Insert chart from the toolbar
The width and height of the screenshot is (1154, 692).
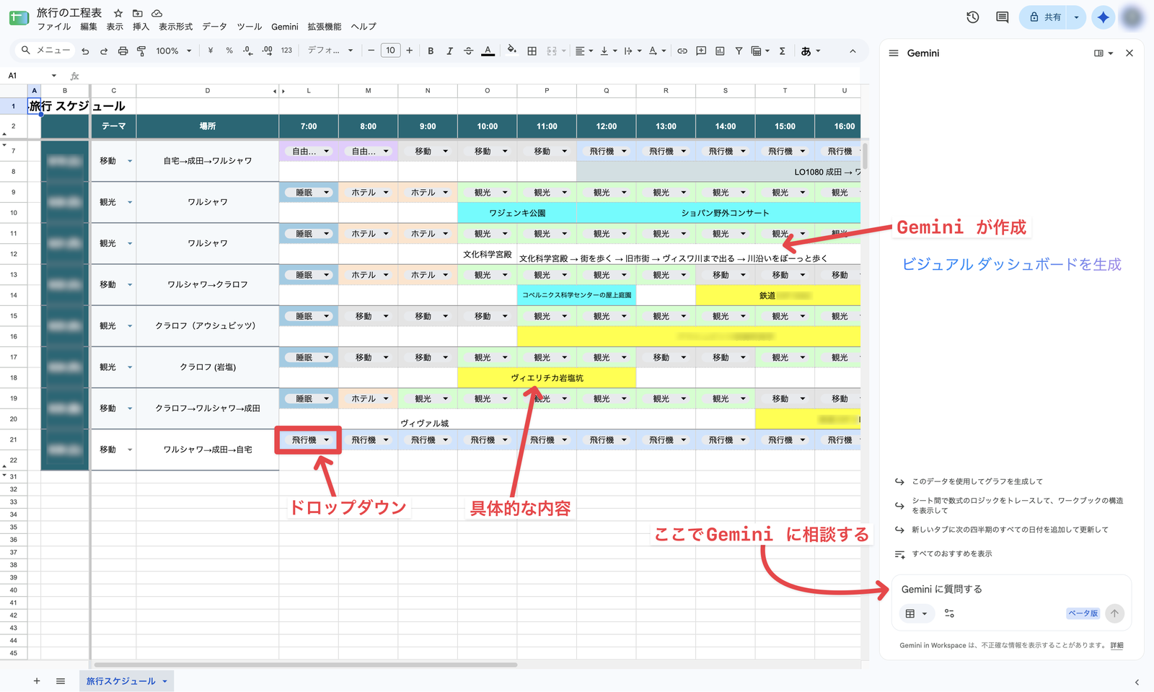[720, 51]
